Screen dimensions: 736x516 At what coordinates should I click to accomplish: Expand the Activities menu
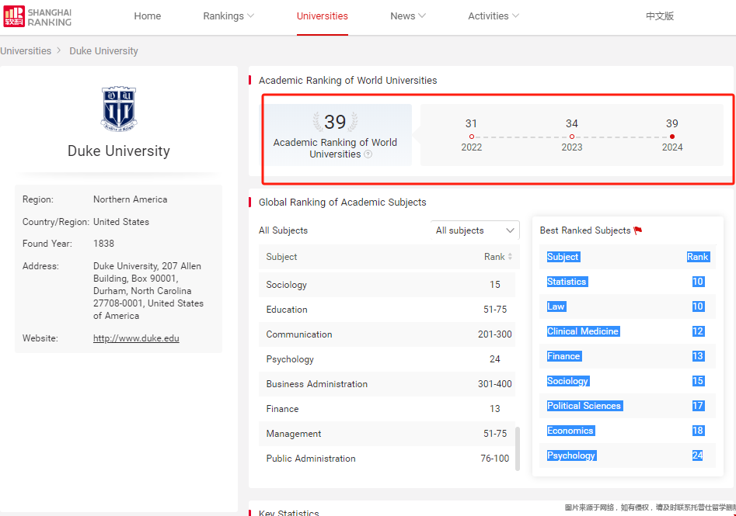(494, 16)
